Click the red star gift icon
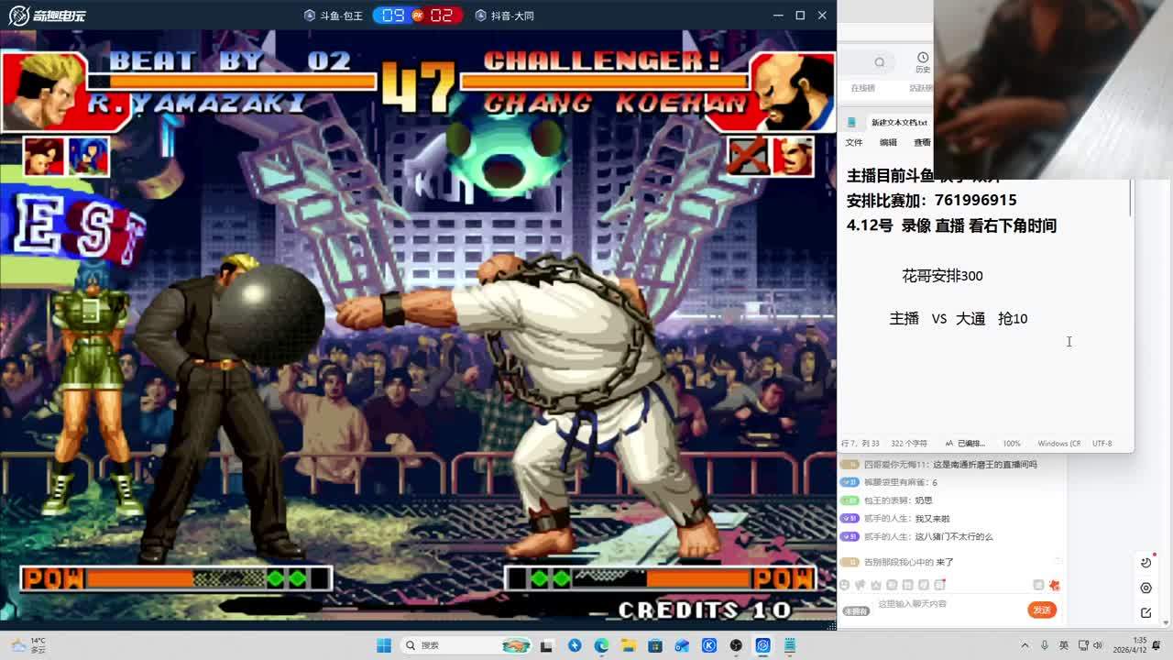This screenshot has width=1173, height=660. 1055,585
